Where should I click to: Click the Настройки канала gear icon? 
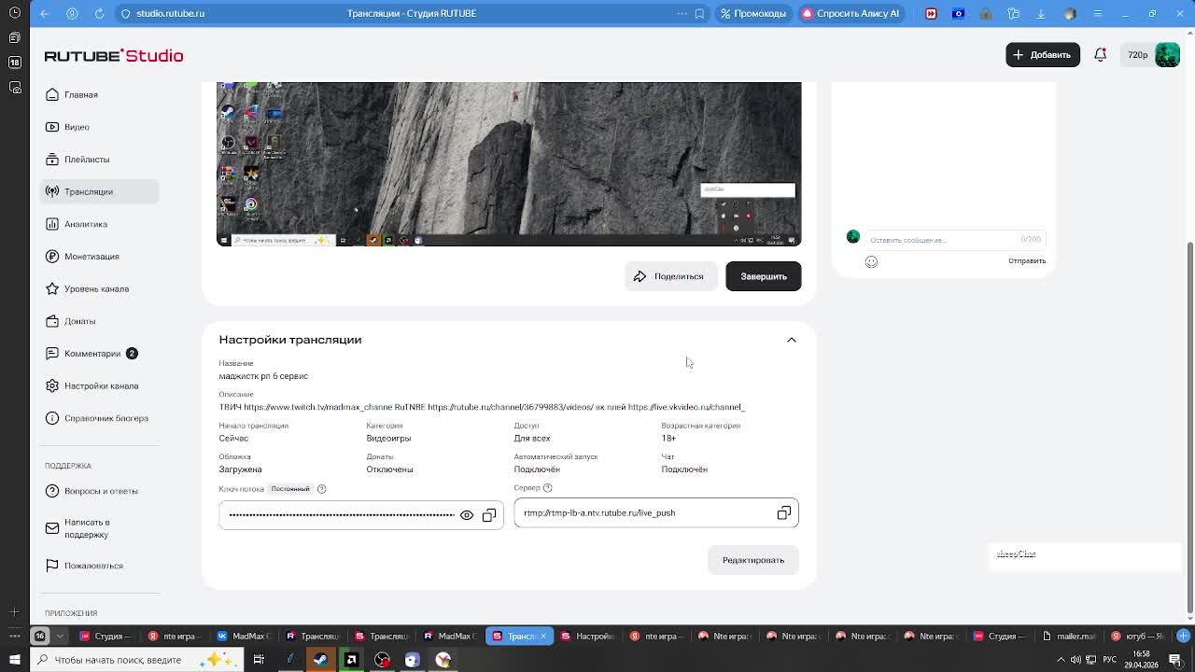click(x=52, y=385)
